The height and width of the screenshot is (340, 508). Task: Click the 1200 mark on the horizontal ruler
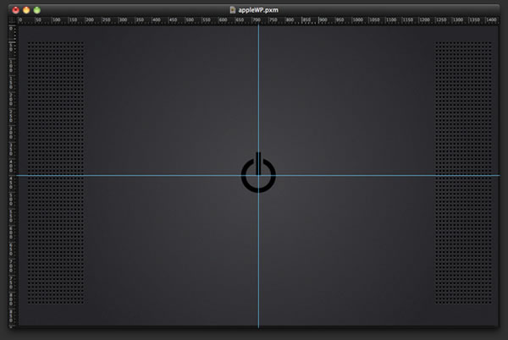424,20
